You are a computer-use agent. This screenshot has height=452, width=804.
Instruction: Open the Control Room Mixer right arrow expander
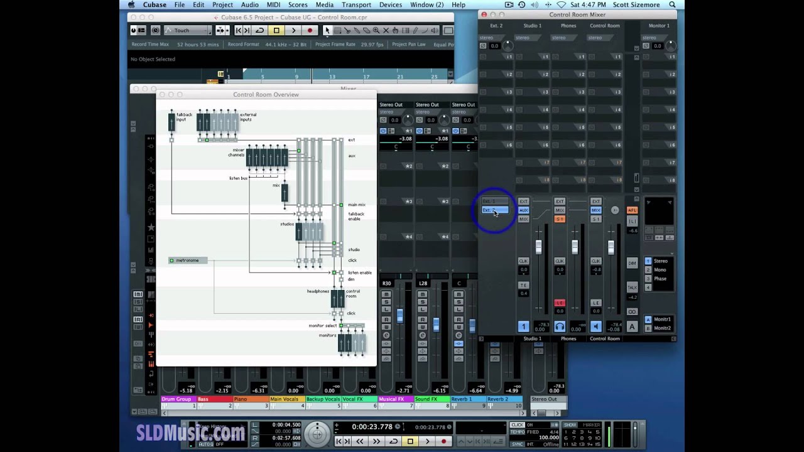coord(673,338)
